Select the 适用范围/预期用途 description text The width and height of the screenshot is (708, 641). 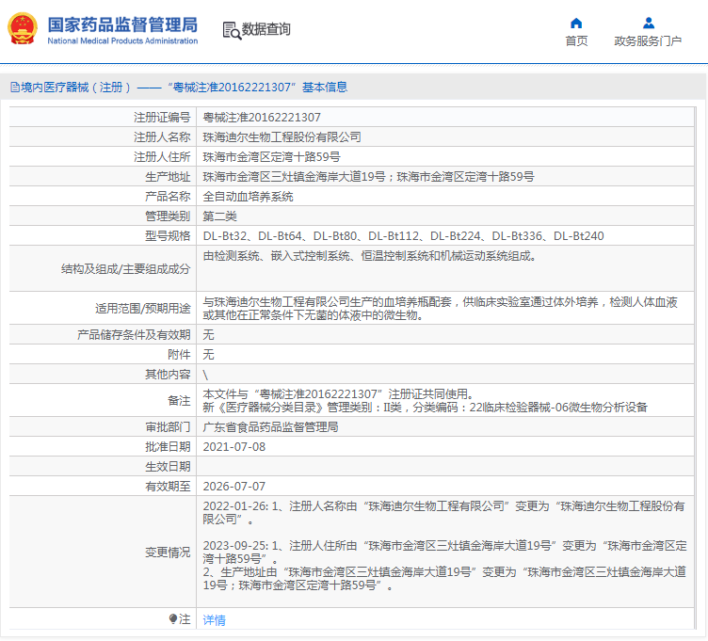[x=441, y=309]
